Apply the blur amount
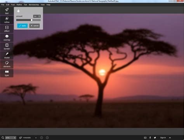 click(23, 26)
